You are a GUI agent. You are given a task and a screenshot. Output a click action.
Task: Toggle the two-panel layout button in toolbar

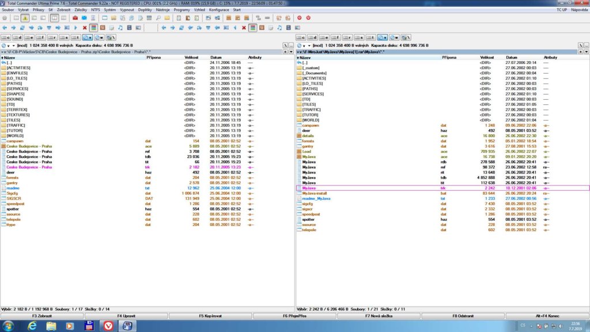[55, 18]
